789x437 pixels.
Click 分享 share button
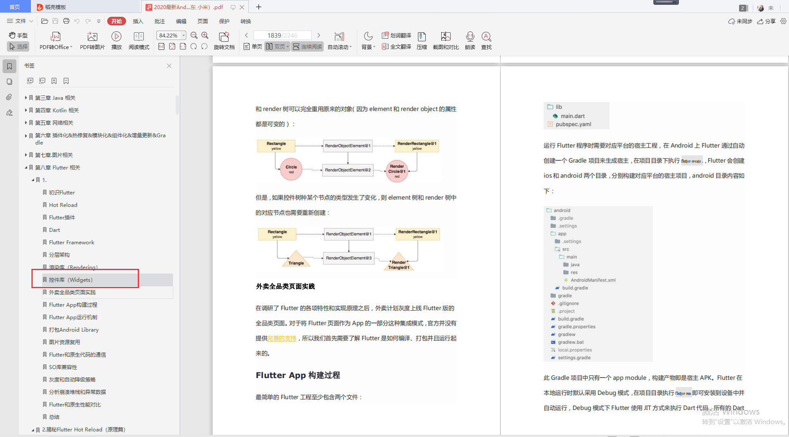click(x=767, y=21)
